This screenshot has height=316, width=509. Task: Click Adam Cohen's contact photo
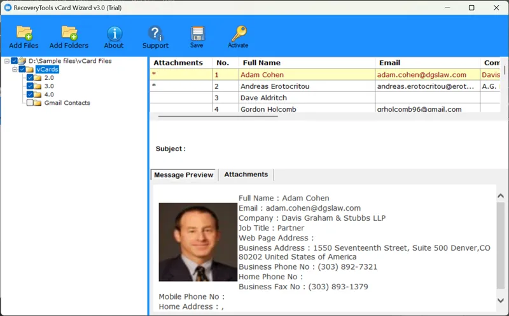click(x=197, y=242)
